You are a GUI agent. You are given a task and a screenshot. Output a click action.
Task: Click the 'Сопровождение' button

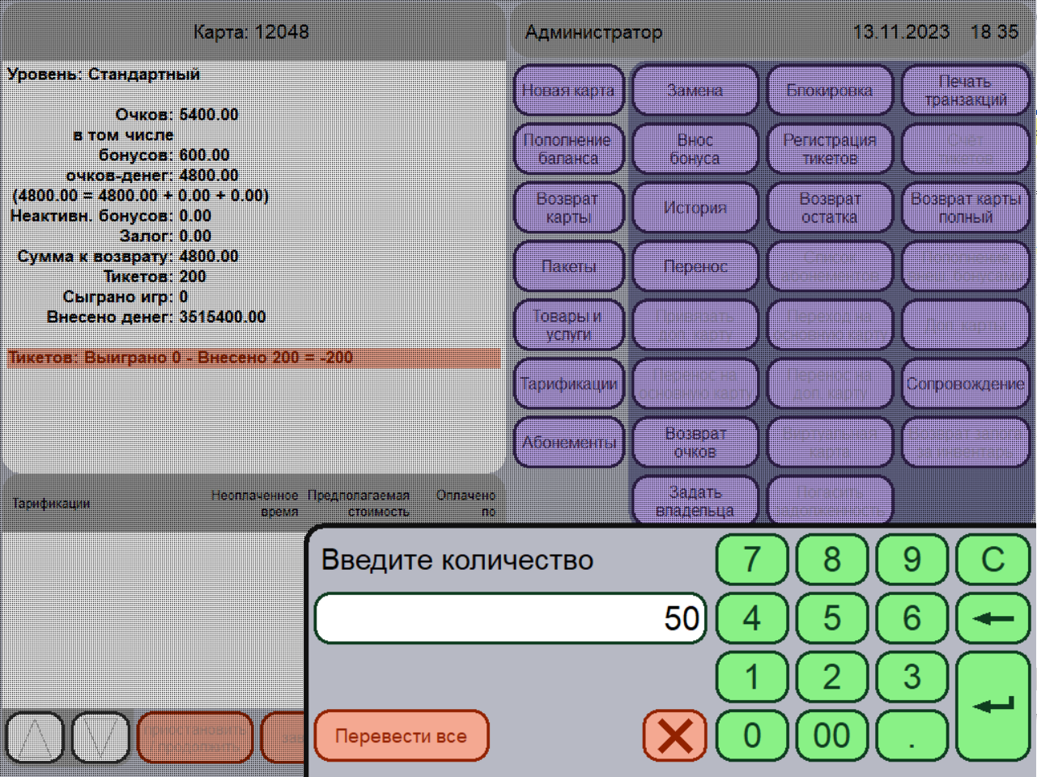(x=965, y=384)
